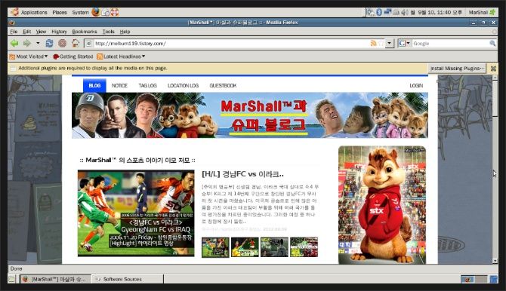Open the Places menu in top panel
Screen dimensions: 506x291
coord(60,12)
